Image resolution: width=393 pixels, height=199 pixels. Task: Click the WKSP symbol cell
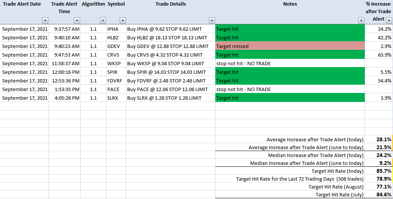pos(116,63)
